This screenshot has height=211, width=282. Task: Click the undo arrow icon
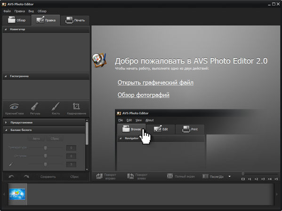[x=11, y=177]
